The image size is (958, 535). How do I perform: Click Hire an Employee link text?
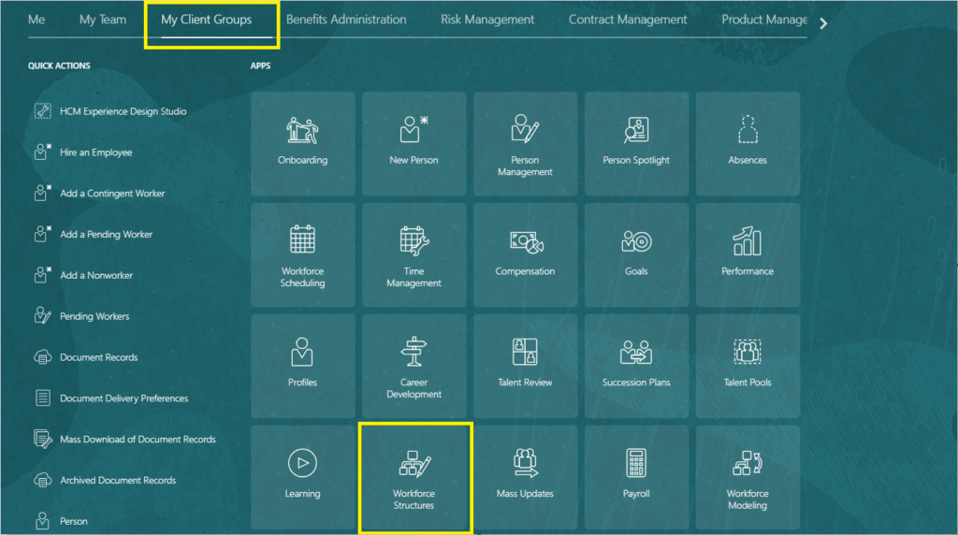(x=96, y=152)
